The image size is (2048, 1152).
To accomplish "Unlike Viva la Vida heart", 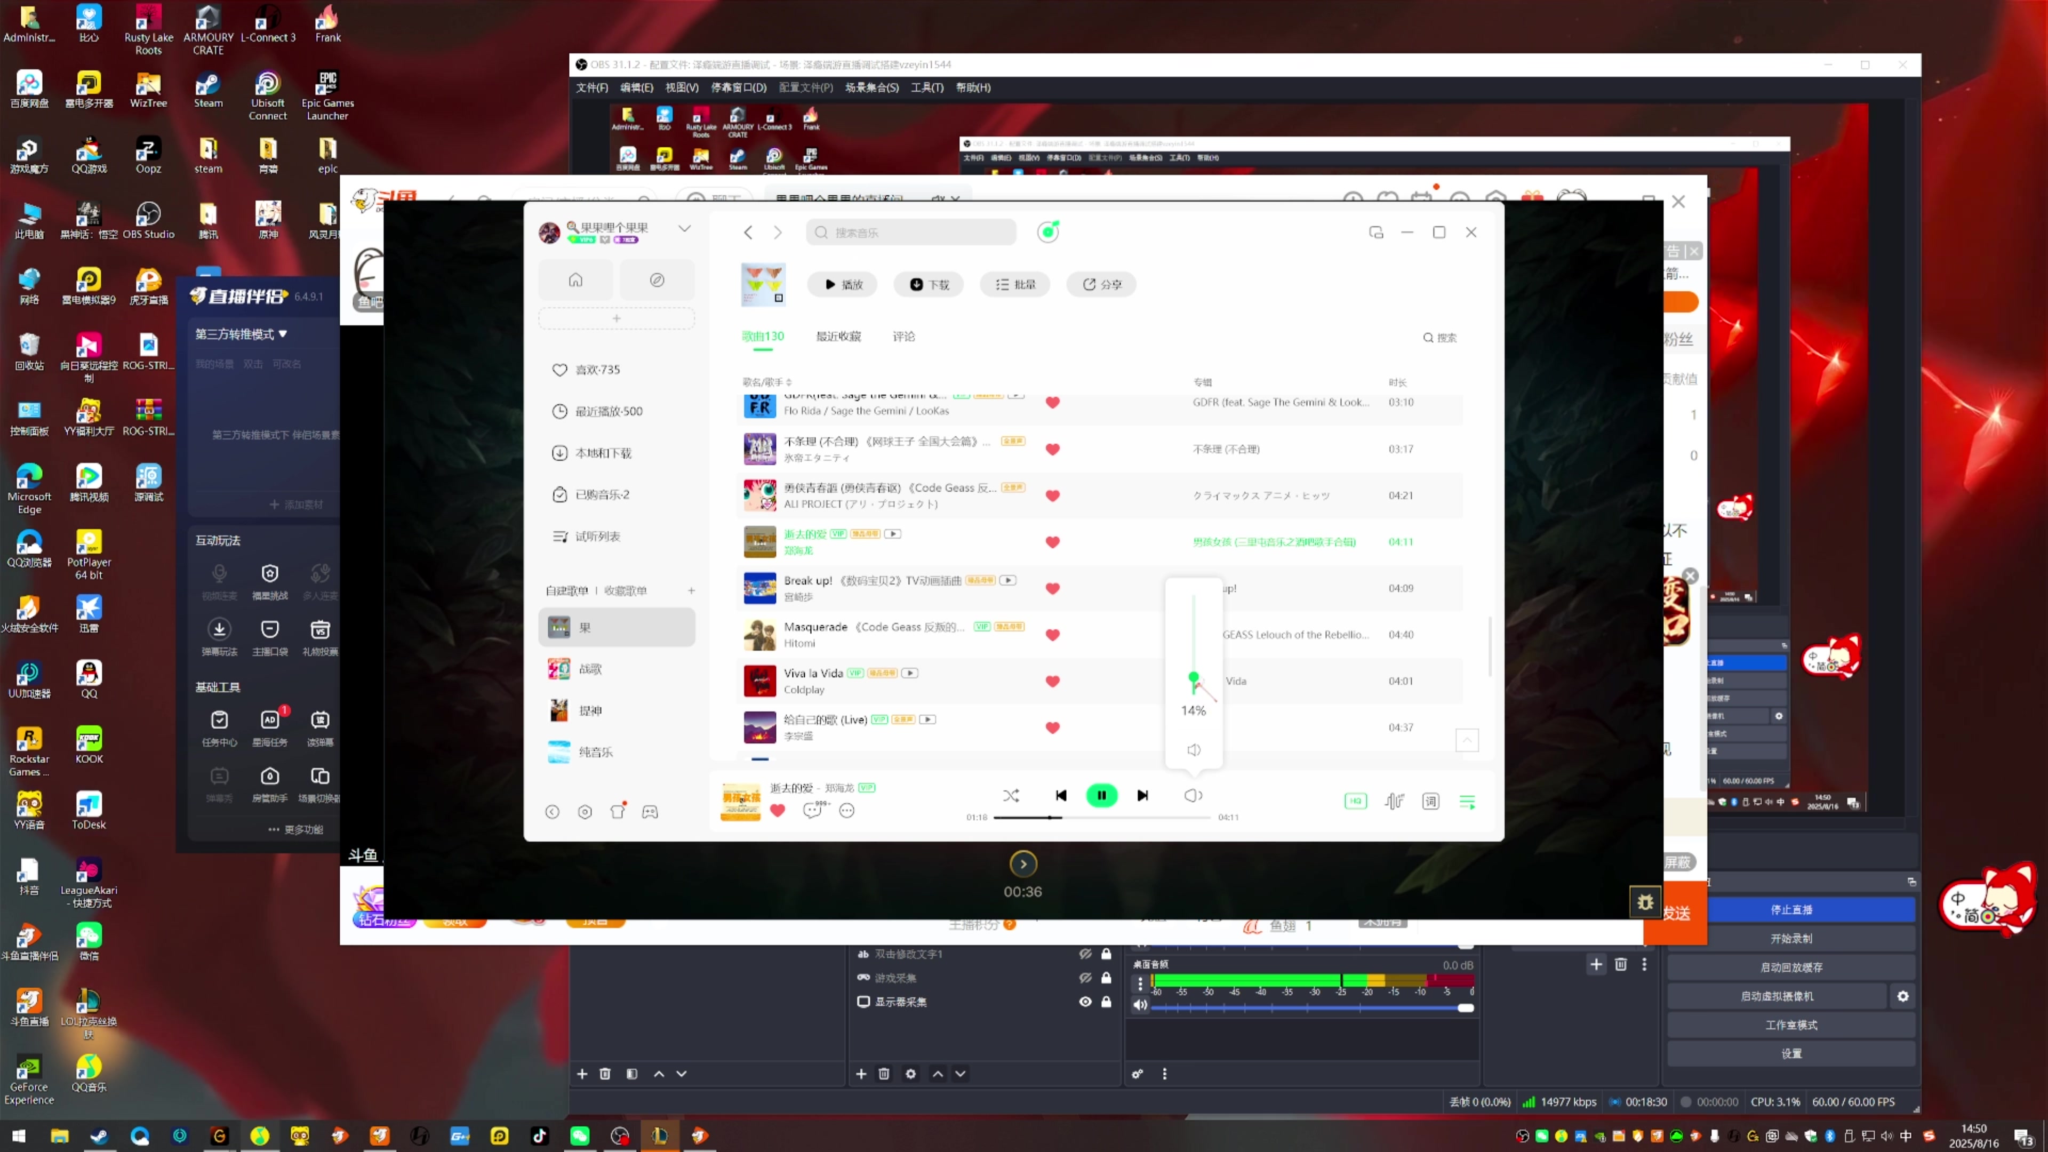I will click(x=1053, y=682).
